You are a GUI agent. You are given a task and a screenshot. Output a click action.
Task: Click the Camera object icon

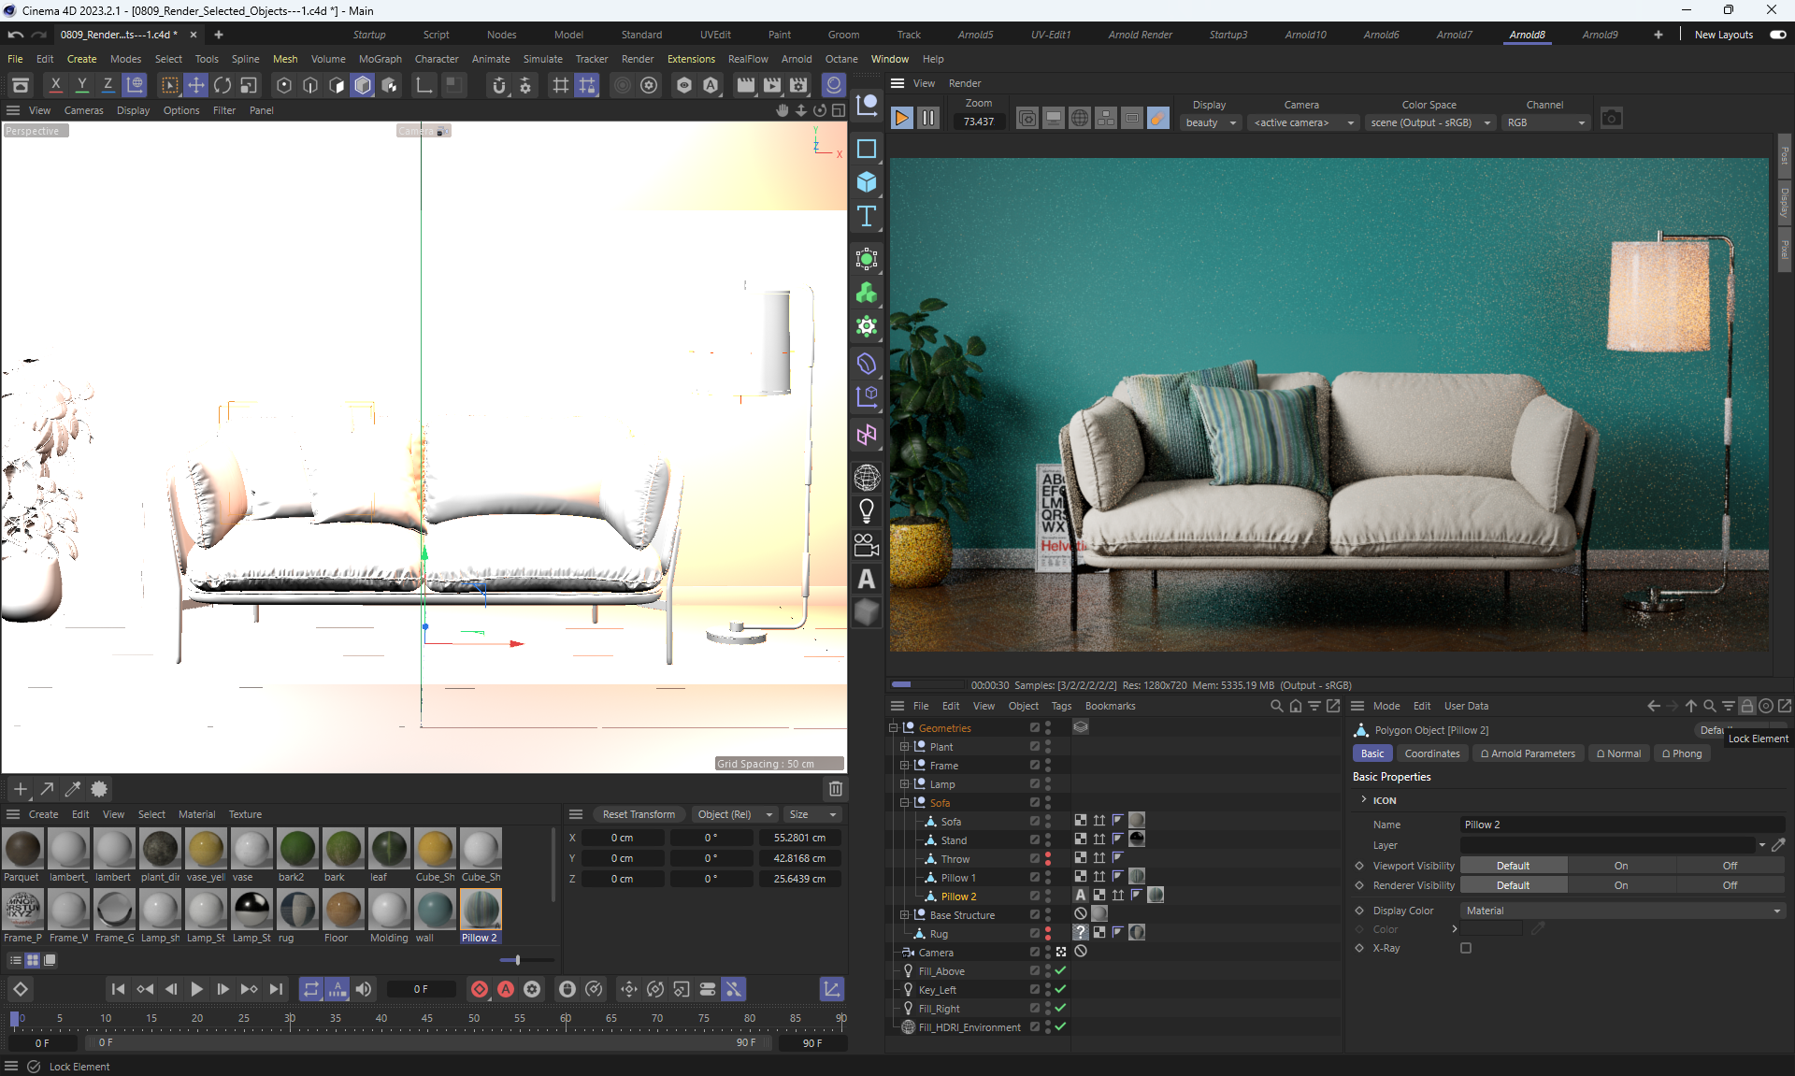point(867,545)
